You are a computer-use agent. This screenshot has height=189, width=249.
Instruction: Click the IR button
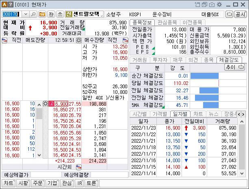click(79, 183)
